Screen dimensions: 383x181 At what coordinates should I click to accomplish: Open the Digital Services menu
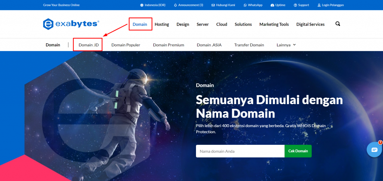click(x=310, y=24)
